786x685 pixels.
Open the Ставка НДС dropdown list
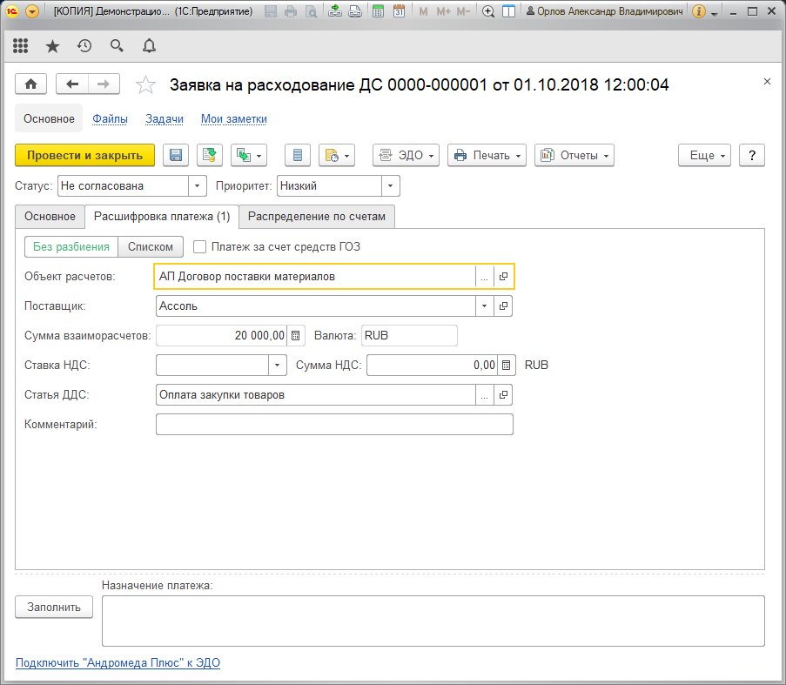coord(277,366)
